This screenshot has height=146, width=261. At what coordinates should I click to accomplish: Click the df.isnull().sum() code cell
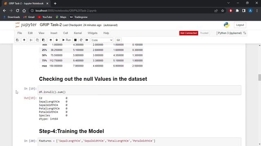[x=139, y=90]
